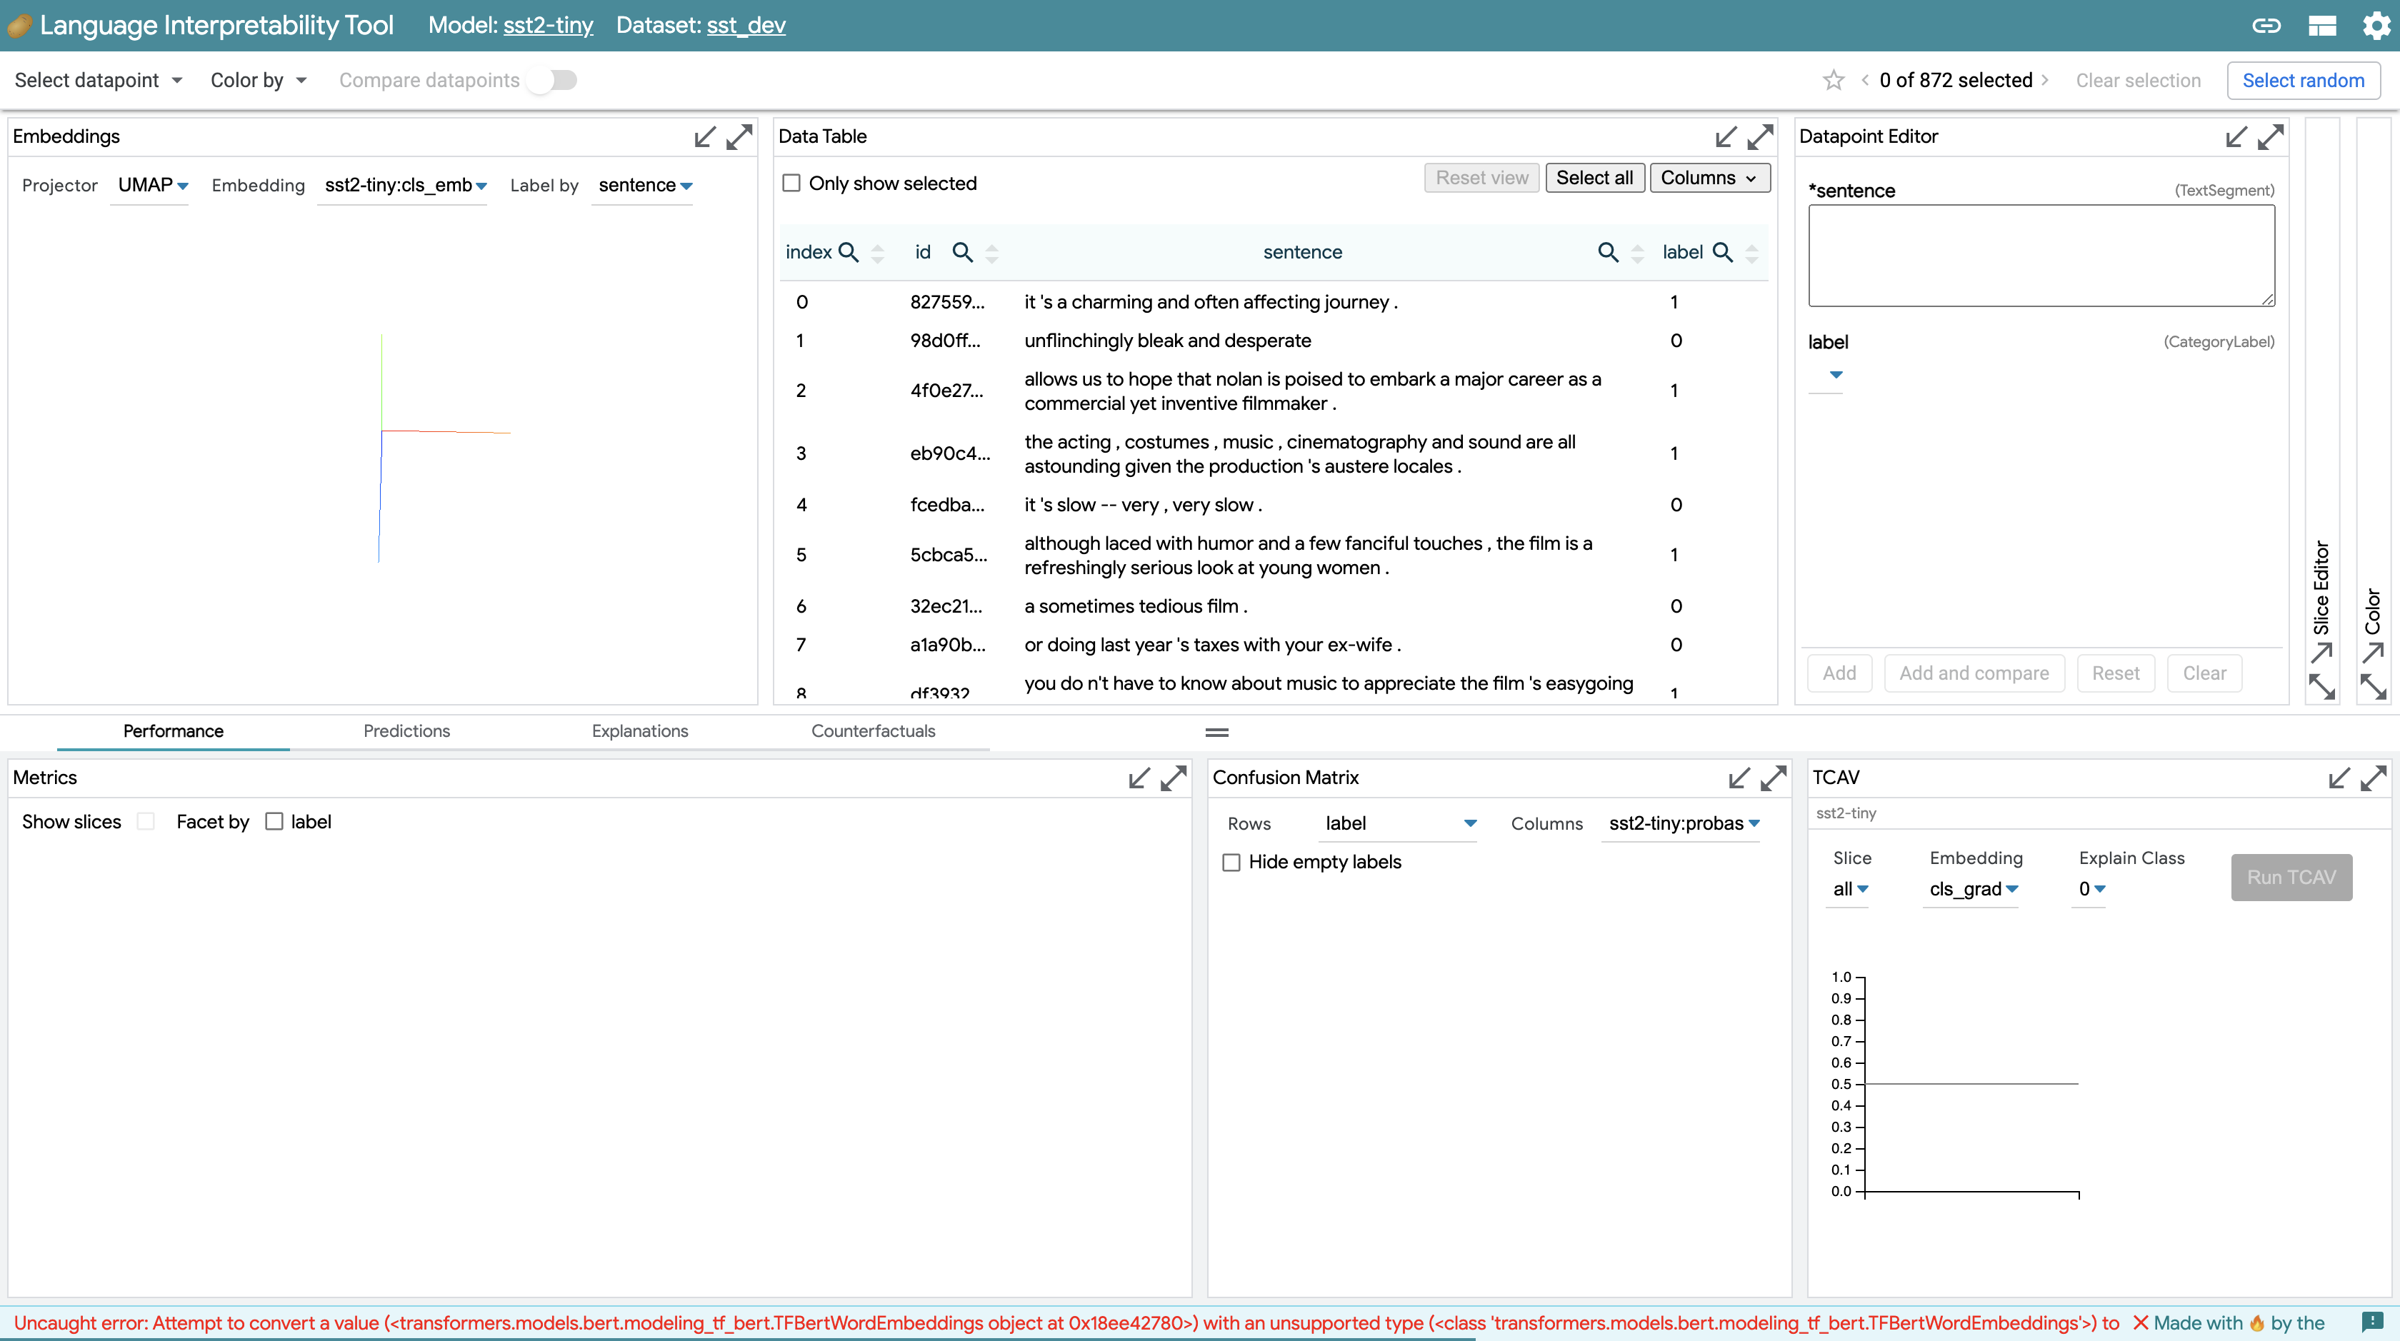This screenshot has width=2400, height=1341.
Task: Open the search icon in the sentence column
Action: pos(1609,252)
